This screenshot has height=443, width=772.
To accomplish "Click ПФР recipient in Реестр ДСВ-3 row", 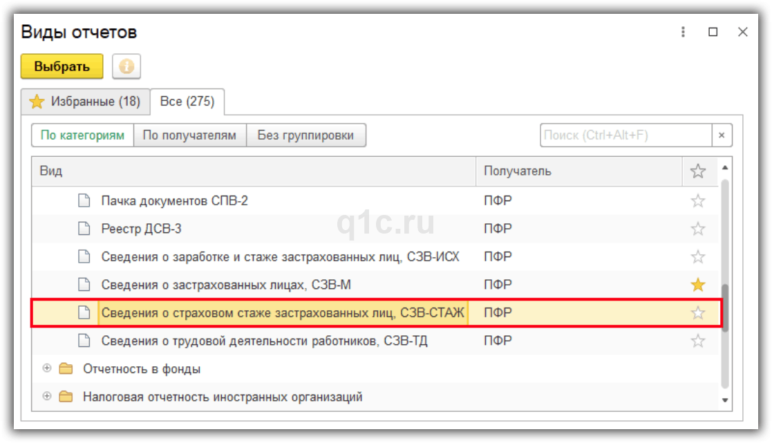I will (498, 229).
